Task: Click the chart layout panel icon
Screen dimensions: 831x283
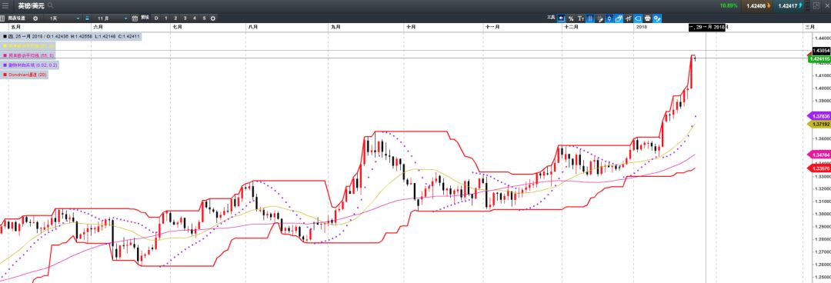Action: tap(2, 18)
